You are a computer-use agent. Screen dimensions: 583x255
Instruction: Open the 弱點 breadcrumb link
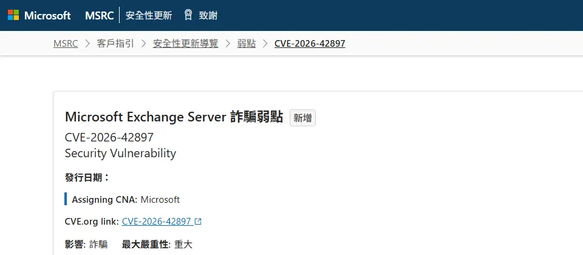(x=247, y=44)
